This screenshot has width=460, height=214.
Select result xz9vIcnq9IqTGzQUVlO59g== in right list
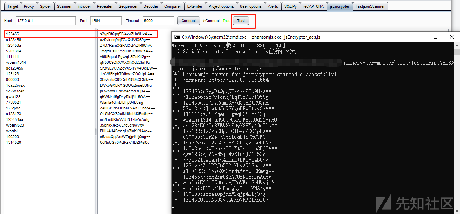click(x=125, y=40)
